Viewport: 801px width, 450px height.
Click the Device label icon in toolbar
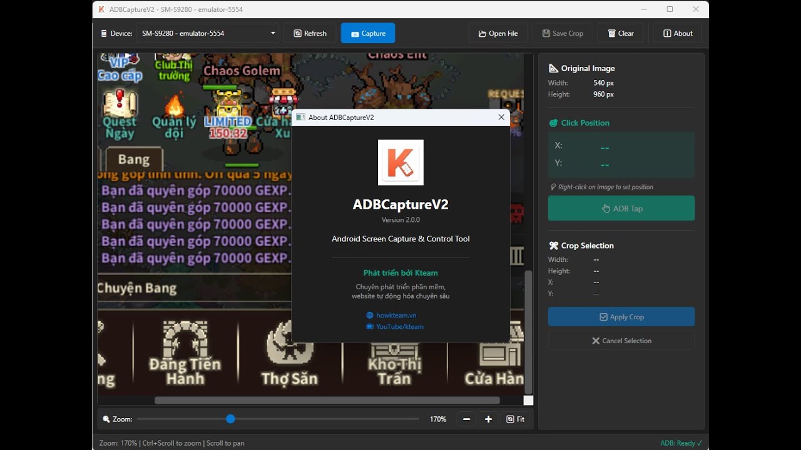[104, 34]
